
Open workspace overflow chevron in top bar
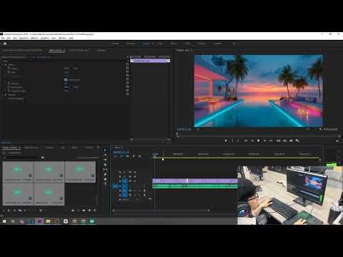pyautogui.click(x=234, y=44)
